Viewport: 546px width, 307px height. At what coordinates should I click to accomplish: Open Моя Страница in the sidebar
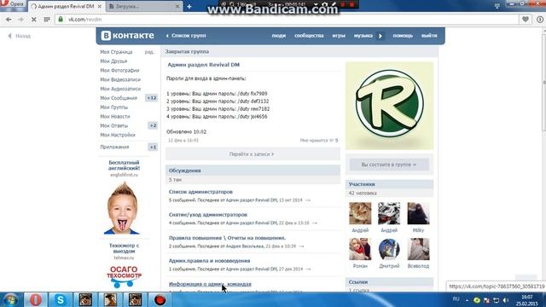click(x=116, y=52)
